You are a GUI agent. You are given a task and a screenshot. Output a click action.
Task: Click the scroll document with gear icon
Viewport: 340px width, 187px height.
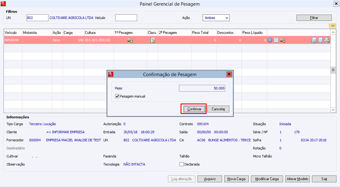point(314,40)
